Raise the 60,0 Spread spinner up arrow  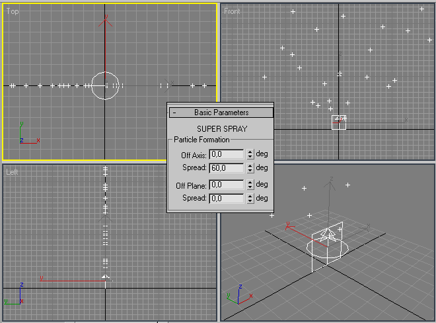click(x=250, y=165)
